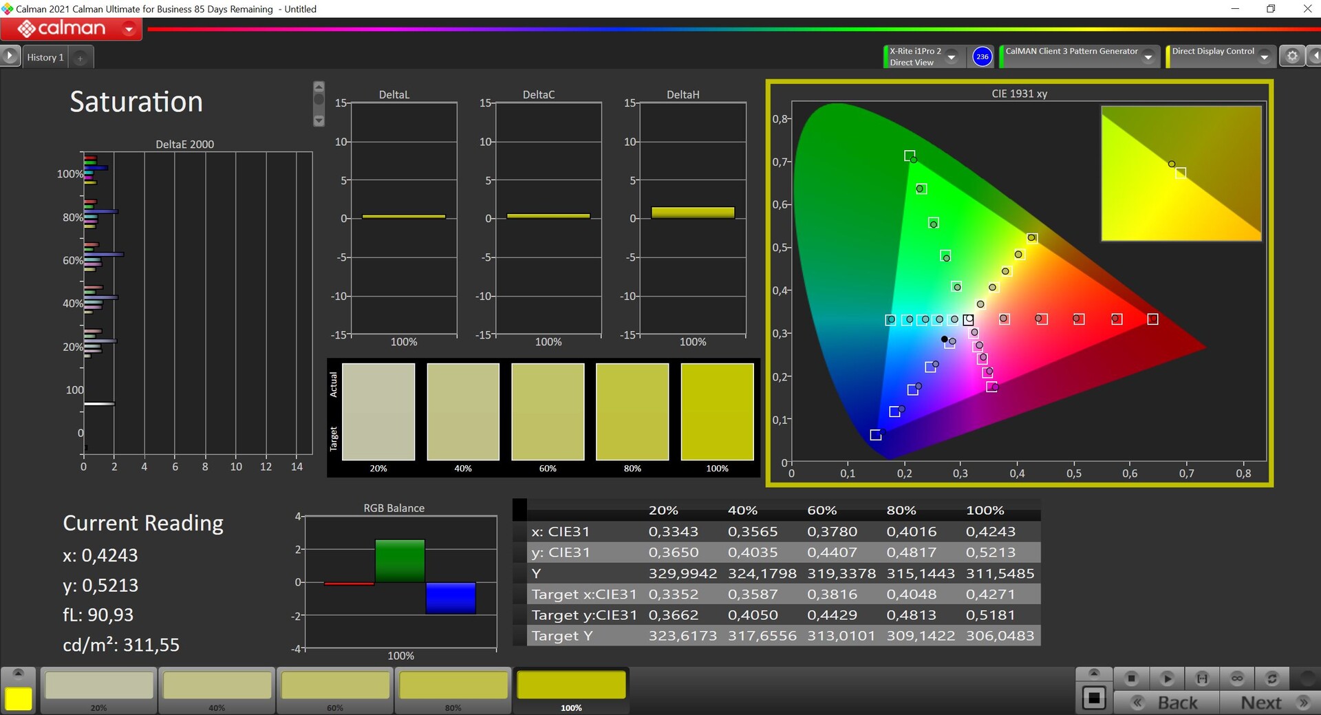
Task: Expand CalMAN Client 3 Pattern Generator dropdown
Action: tap(1148, 57)
